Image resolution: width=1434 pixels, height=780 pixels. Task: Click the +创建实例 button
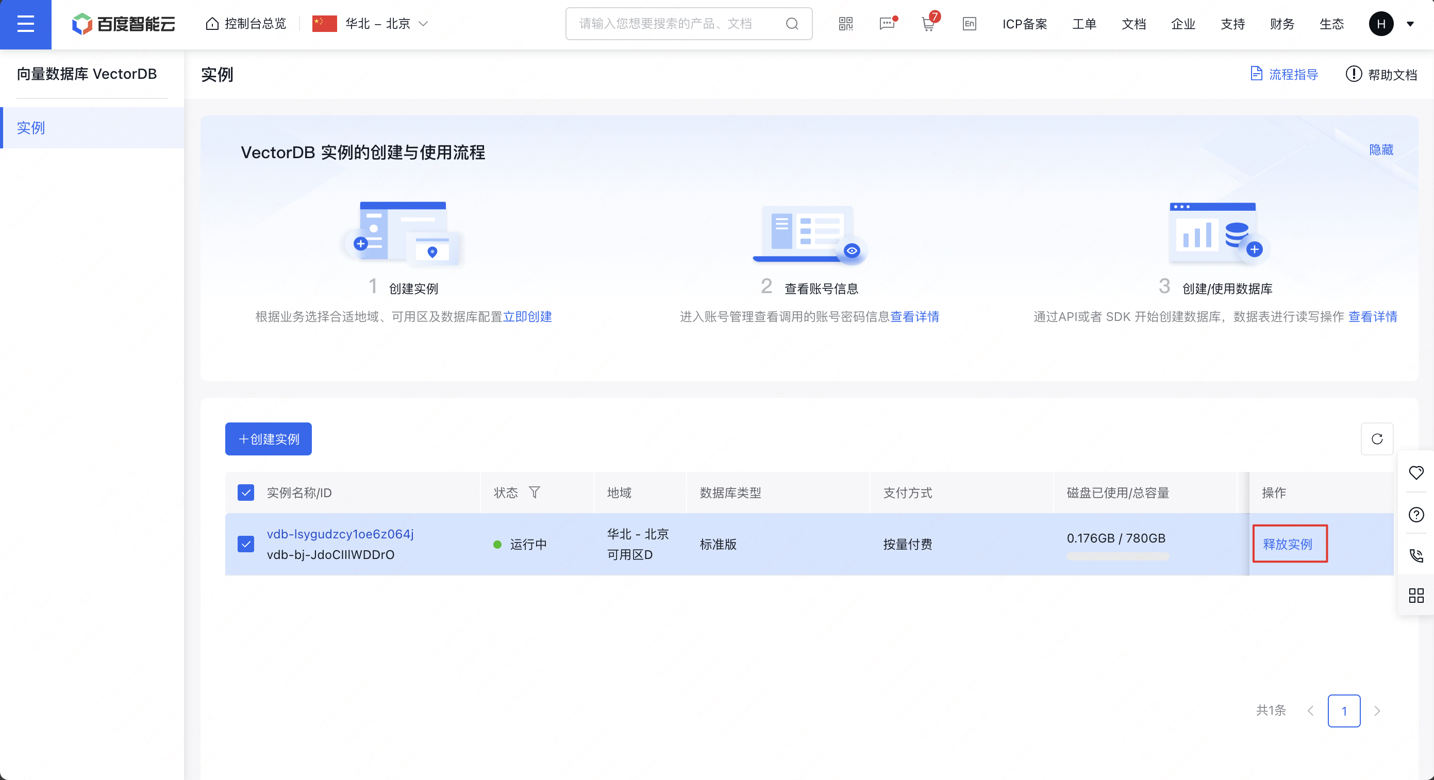point(269,439)
